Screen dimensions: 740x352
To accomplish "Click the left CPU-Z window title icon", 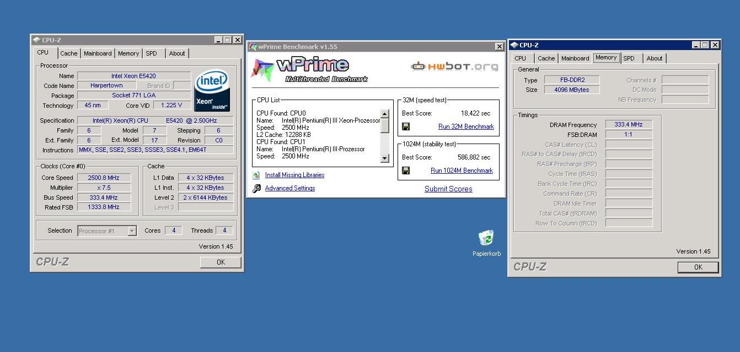I will 36,40.
